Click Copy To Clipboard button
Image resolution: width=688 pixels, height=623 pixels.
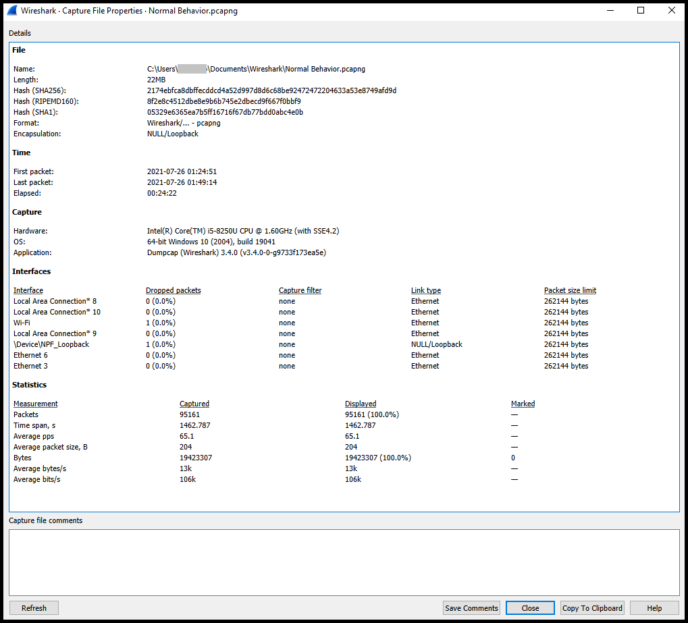(x=592, y=608)
